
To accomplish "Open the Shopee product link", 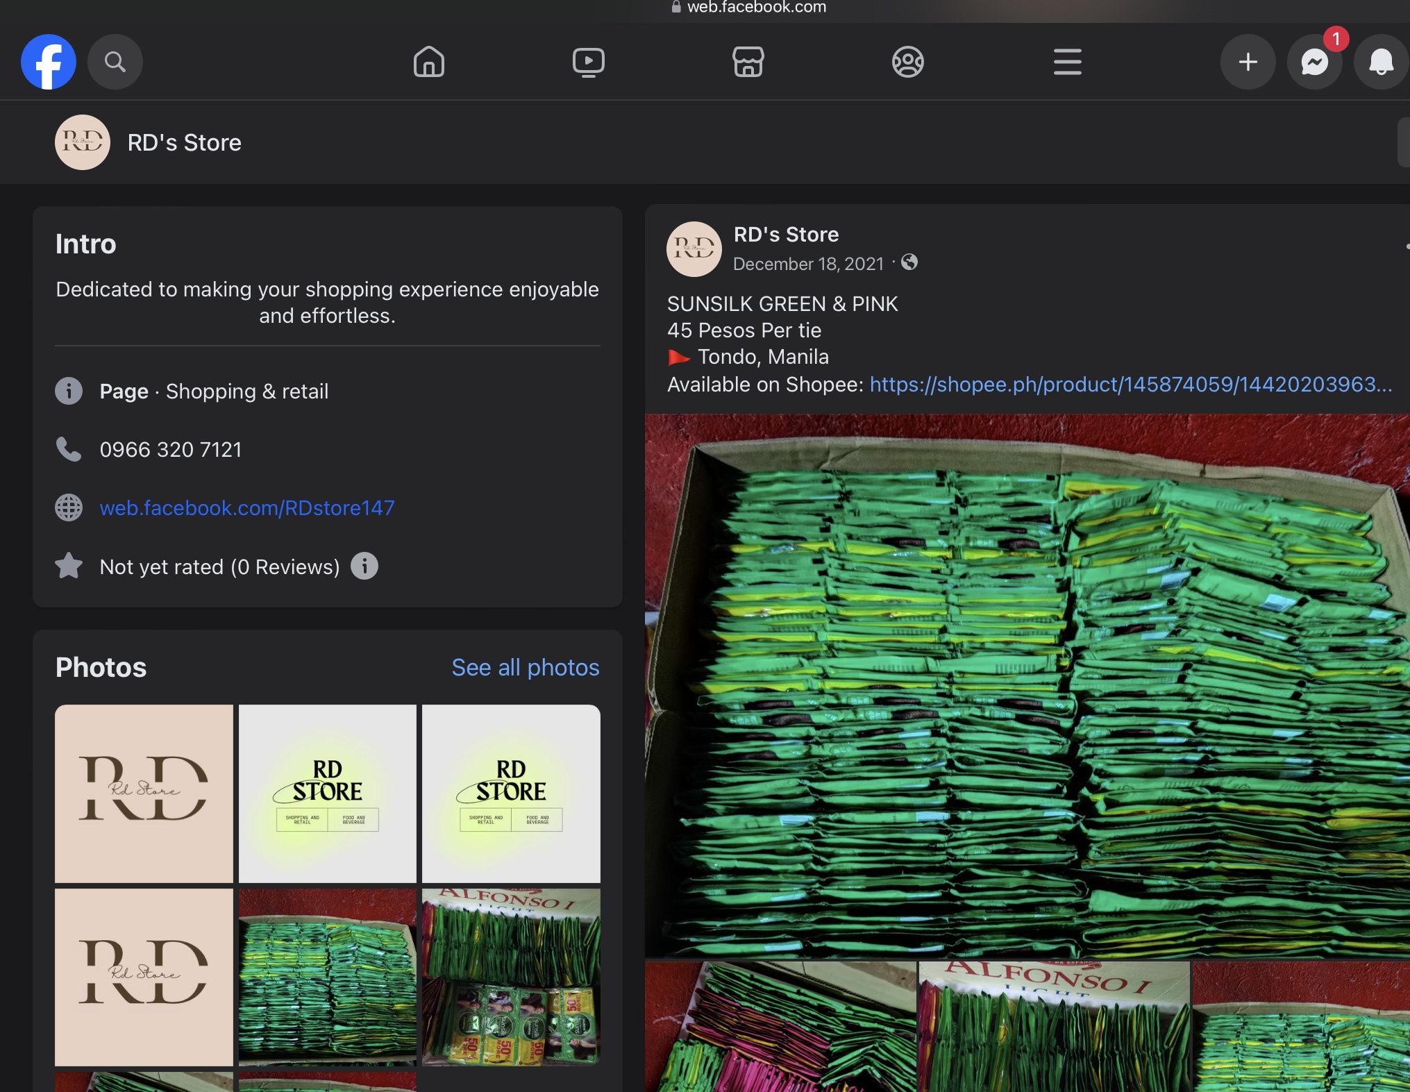I will coord(1130,384).
